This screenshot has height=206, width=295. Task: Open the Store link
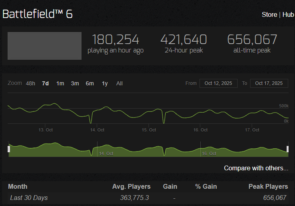tap(269, 15)
